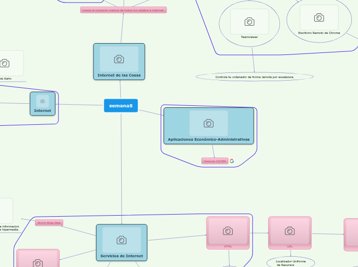Select 'Controla tu ordenador de forma remota' ellipse
Screen dimensions: 358x267
pyautogui.click(x=254, y=77)
